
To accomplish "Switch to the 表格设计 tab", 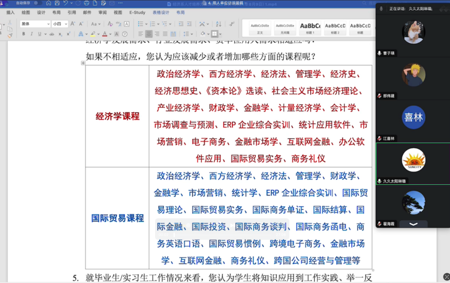I will click(x=161, y=12).
